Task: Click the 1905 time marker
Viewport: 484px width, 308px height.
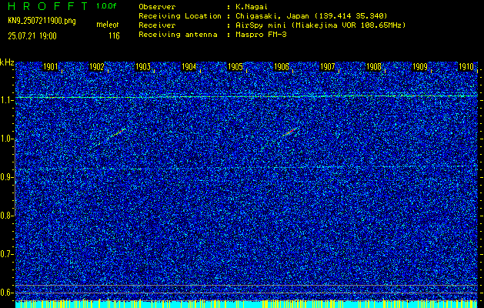Action: (x=235, y=67)
